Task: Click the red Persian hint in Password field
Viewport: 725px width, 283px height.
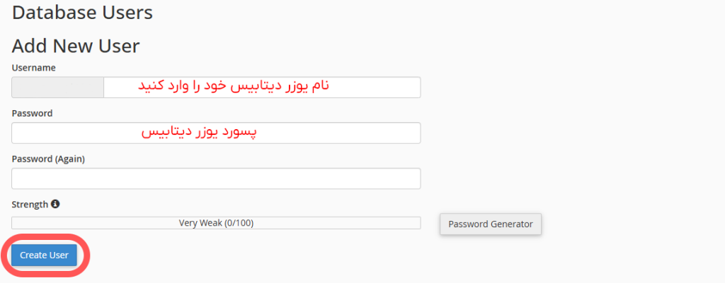Action: tap(198, 132)
